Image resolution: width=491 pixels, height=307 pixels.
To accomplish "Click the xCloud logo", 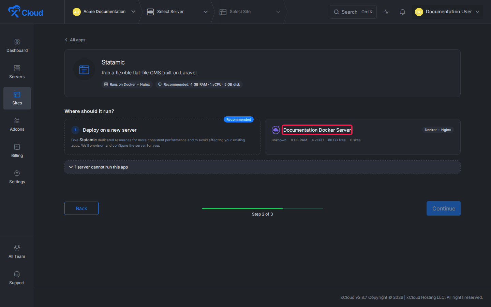I will pos(26,12).
